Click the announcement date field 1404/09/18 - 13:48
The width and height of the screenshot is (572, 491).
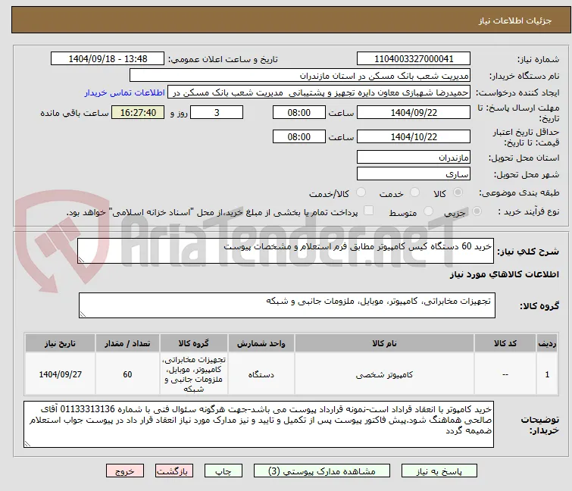[x=108, y=59]
